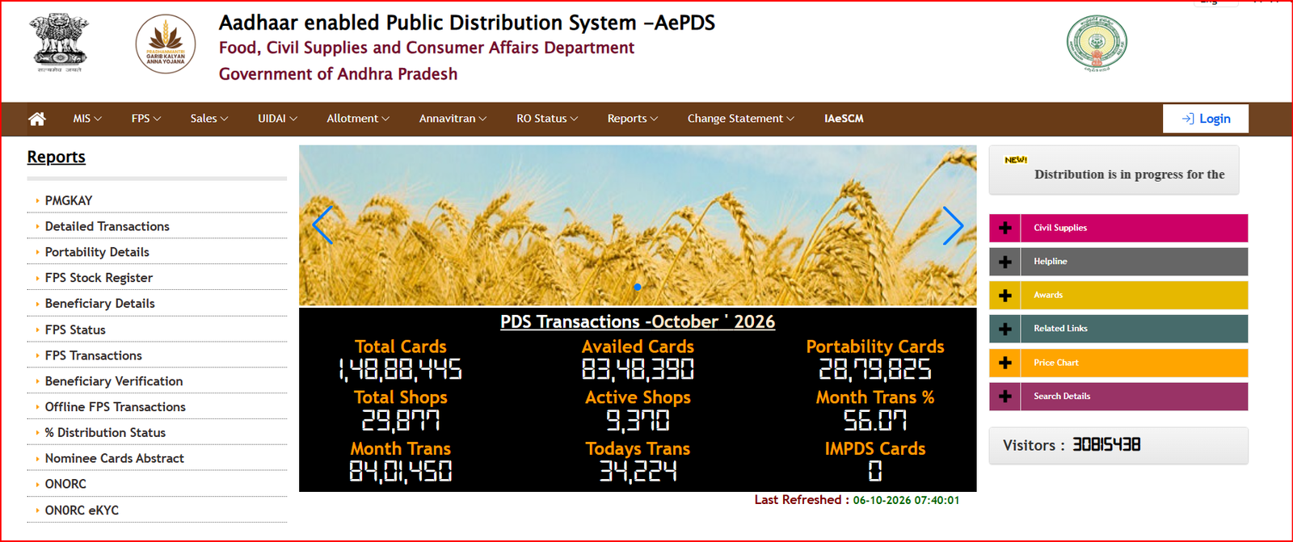Click plus icon beside Helpline
Image resolution: width=1293 pixels, height=542 pixels.
[x=1005, y=262]
